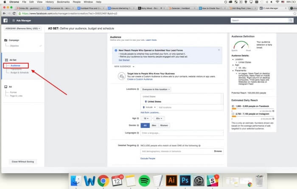Click the Facebook logo in the header
The width and height of the screenshot is (297, 189).
coord(5,20)
